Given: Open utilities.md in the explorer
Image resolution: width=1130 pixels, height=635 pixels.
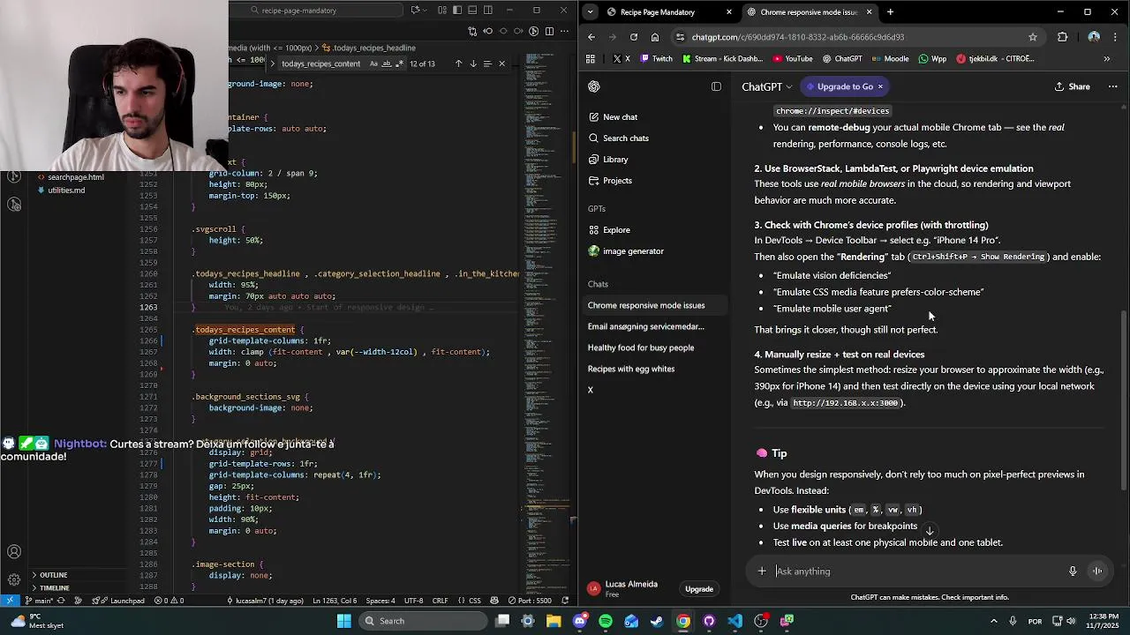Looking at the screenshot, I should pyautogui.click(x=66, y=190).
